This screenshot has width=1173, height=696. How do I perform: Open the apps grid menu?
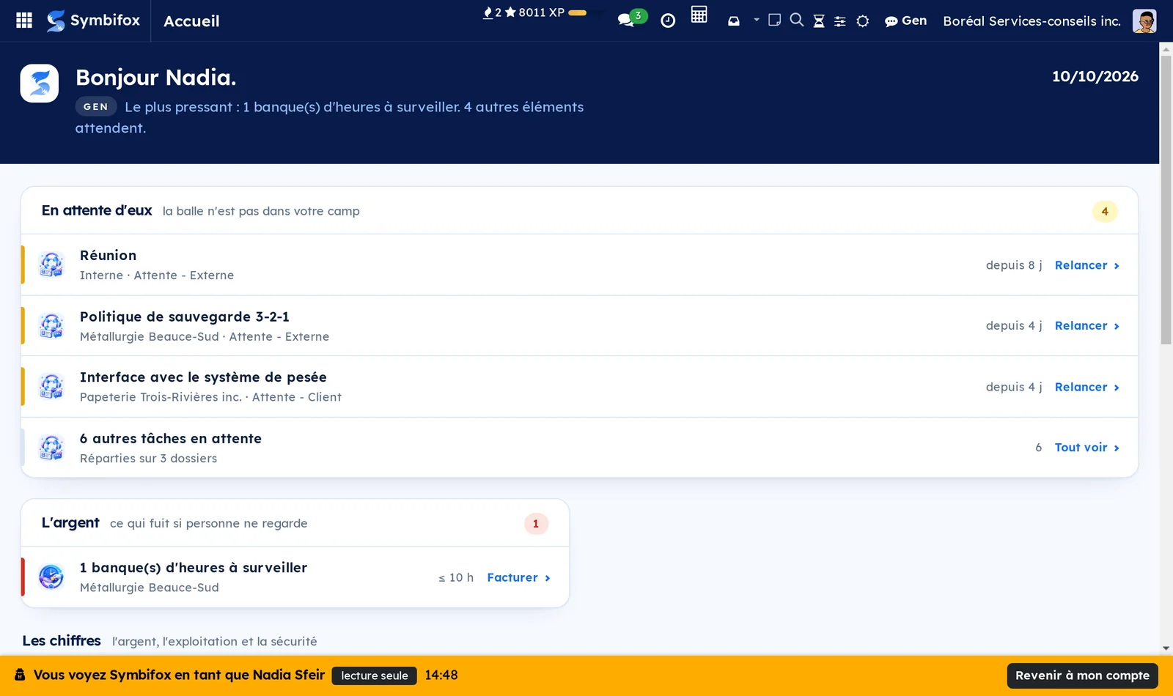(24, 21)
